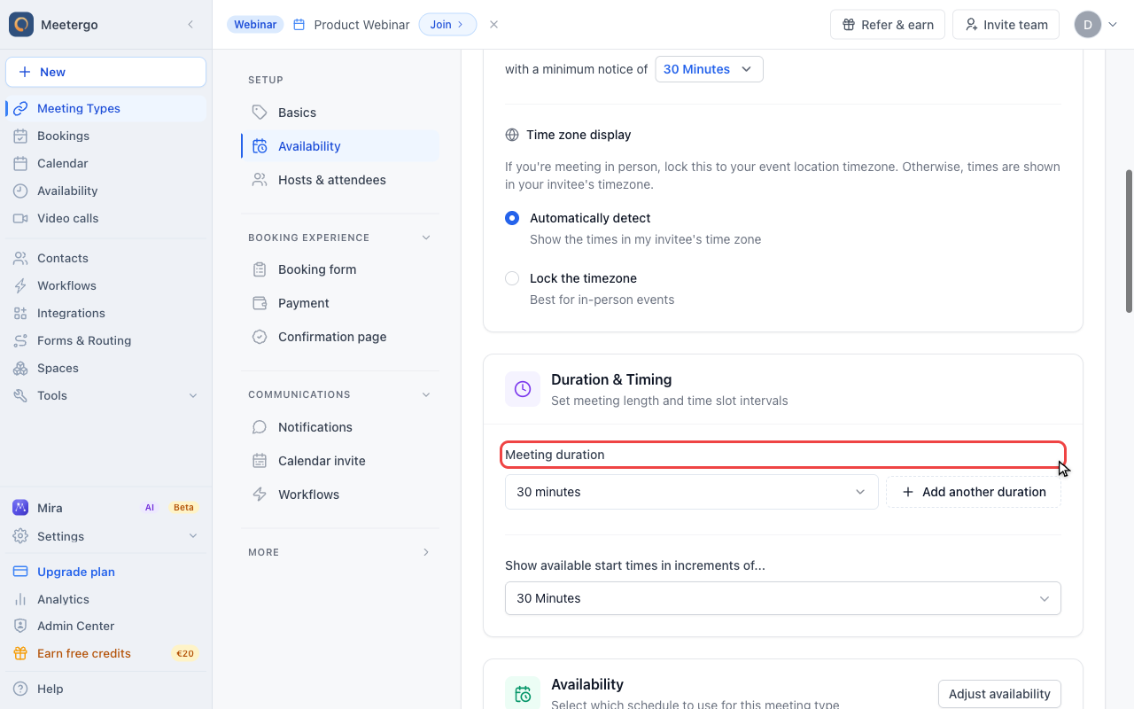Screen dimensions: 1134x709
Task: Expand the More section
Action: 426,552
